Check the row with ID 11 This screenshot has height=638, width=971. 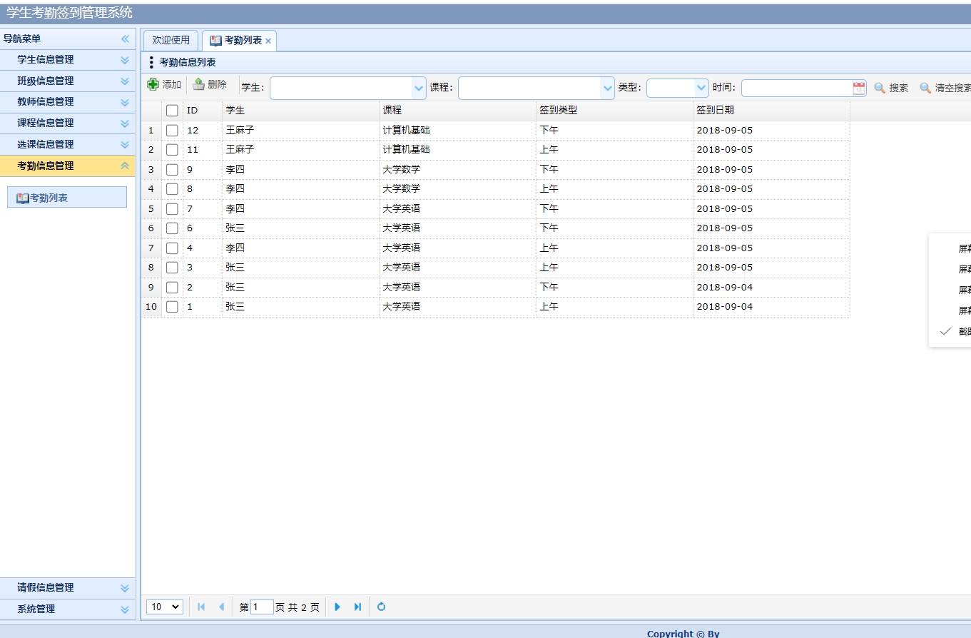[172, 150]
